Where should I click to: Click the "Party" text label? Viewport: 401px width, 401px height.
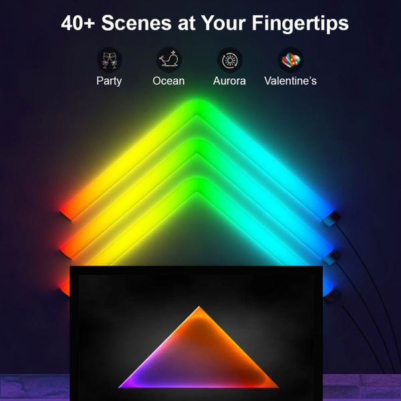(x=109, y=81)
